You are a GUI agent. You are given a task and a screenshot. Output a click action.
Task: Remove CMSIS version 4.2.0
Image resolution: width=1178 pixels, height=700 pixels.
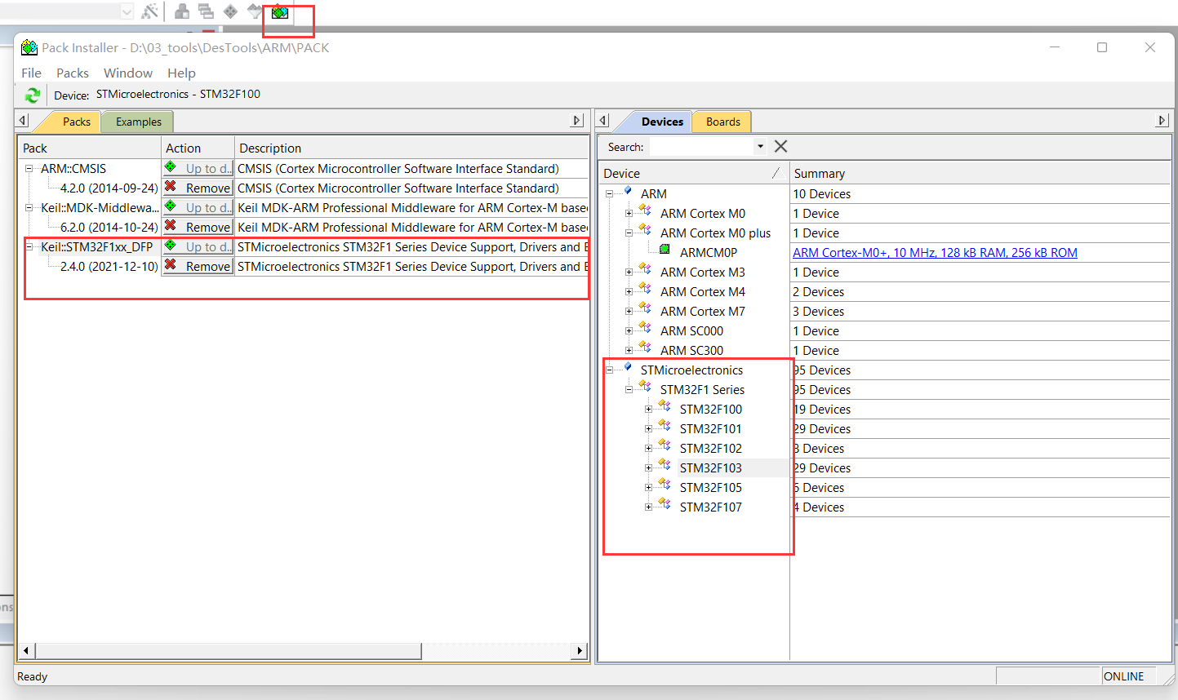click(198, 188)
